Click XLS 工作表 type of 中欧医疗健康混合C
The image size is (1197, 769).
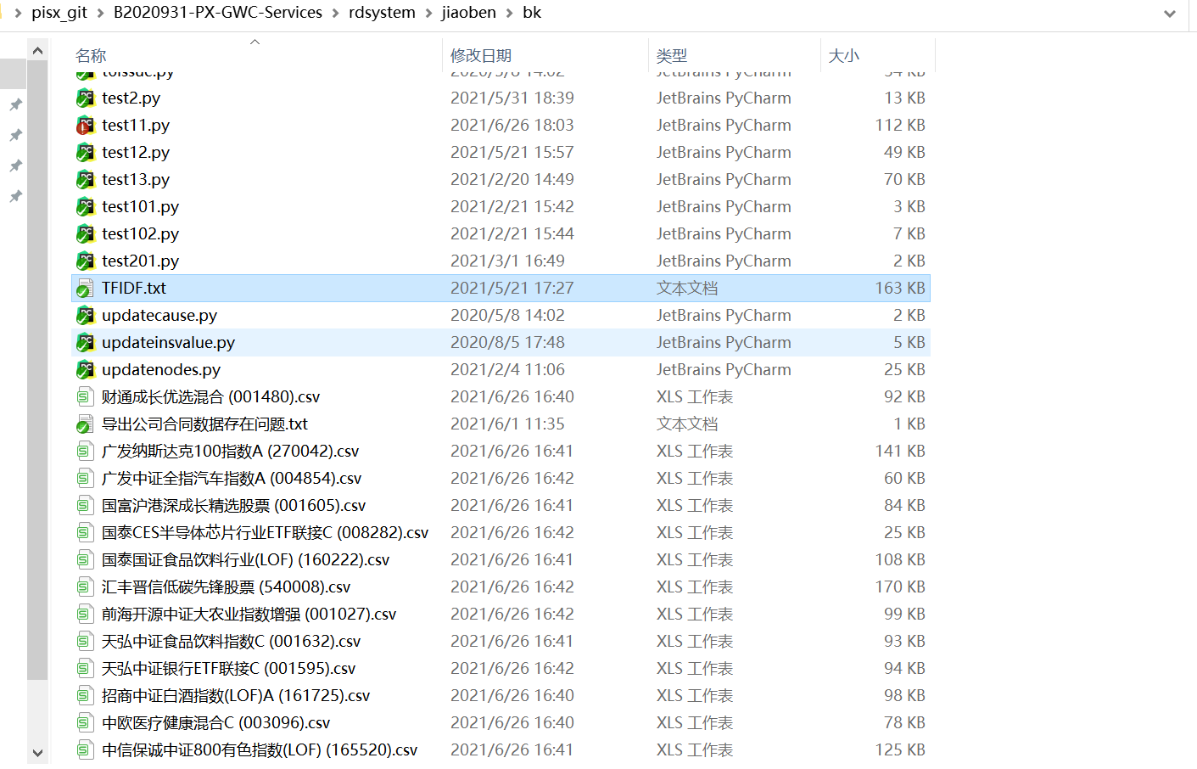pyautogui.click(x=695, y=722)
